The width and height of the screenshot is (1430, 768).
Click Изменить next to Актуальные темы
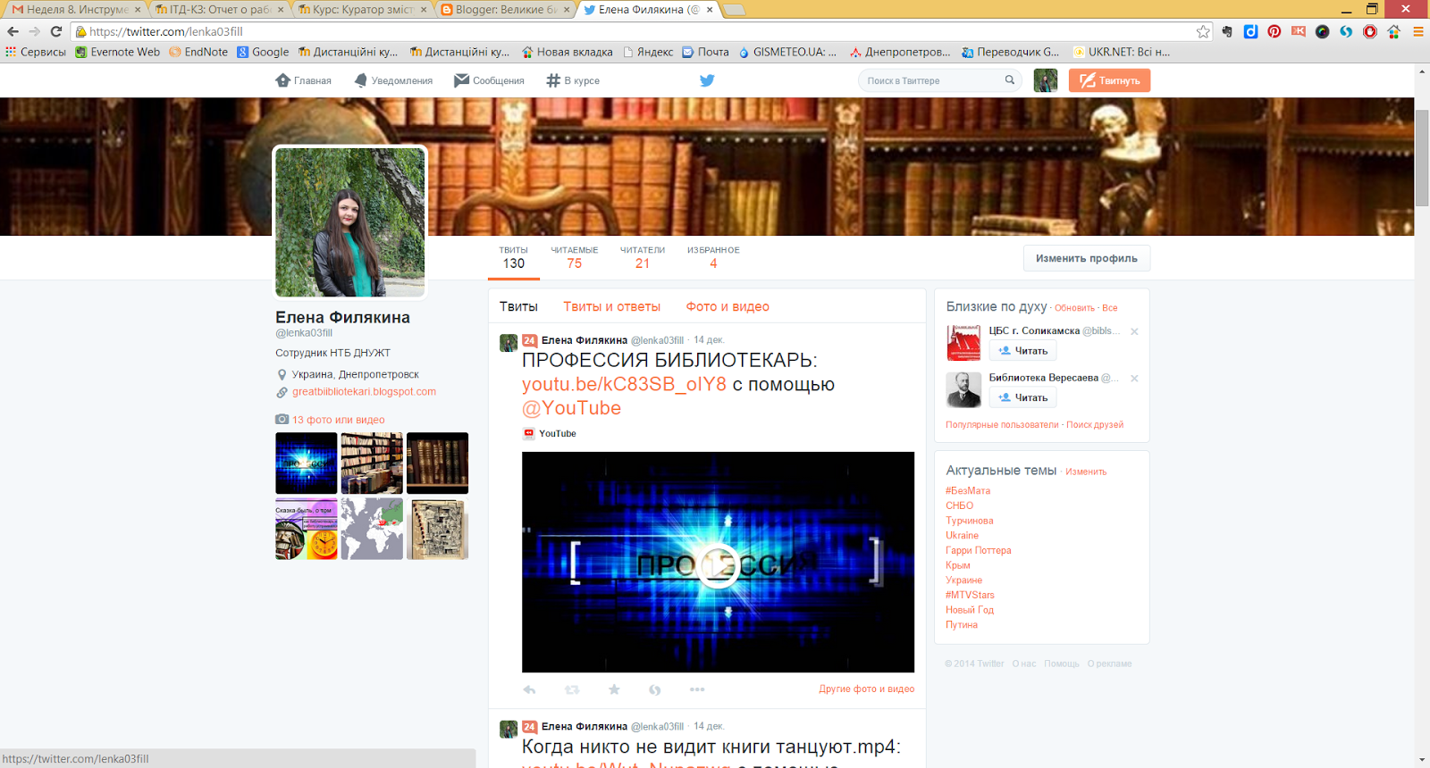coord(1086,472)
